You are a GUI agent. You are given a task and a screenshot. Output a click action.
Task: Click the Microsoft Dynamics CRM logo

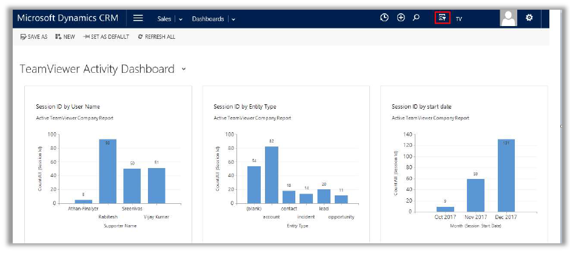click(x=67, y=18)
